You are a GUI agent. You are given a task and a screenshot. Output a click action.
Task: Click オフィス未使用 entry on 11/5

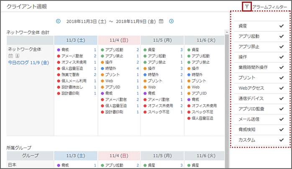point(160,106)
